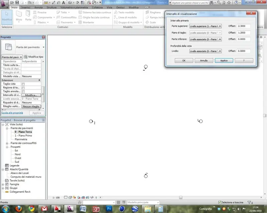This screenshot has width=267, height=213.
Task: Switch to the Collabora ribbon tab
Action: coord(97,7)
